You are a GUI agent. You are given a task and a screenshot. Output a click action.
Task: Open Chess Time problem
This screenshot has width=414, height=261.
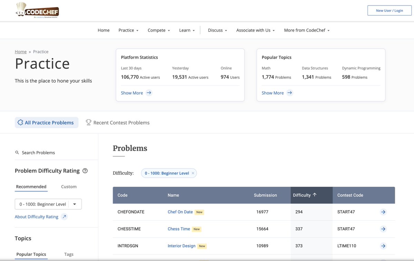(x=179, y=229)
